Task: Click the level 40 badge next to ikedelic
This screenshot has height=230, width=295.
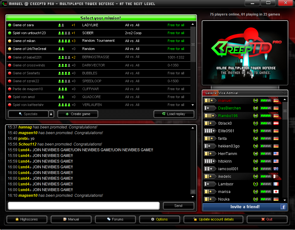Action: tap(255, 176)
